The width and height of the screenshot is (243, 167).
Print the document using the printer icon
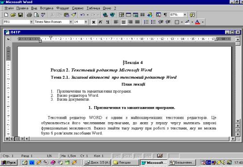tap(29, 15)
